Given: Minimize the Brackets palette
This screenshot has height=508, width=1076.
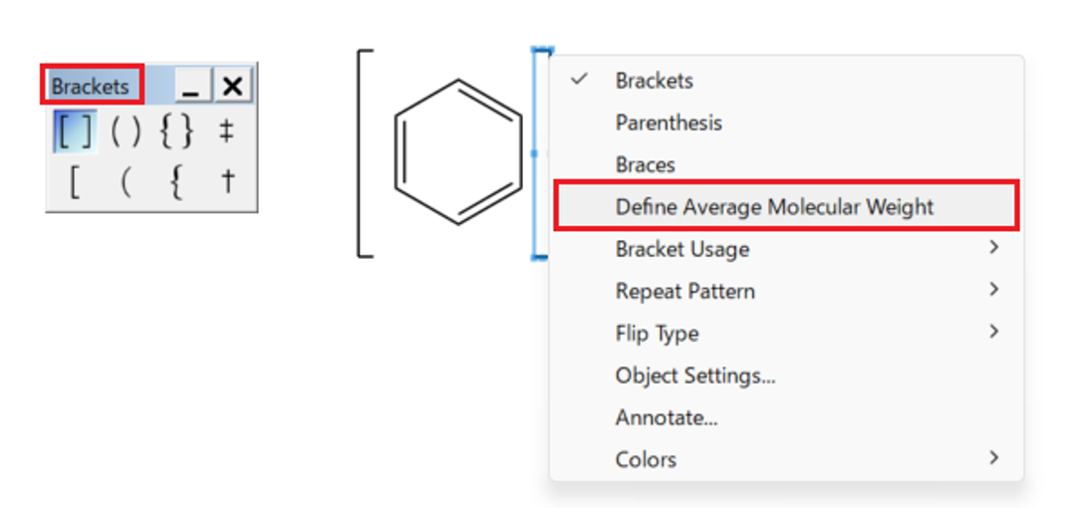Looking at the screenshot, I should (191, 87).
